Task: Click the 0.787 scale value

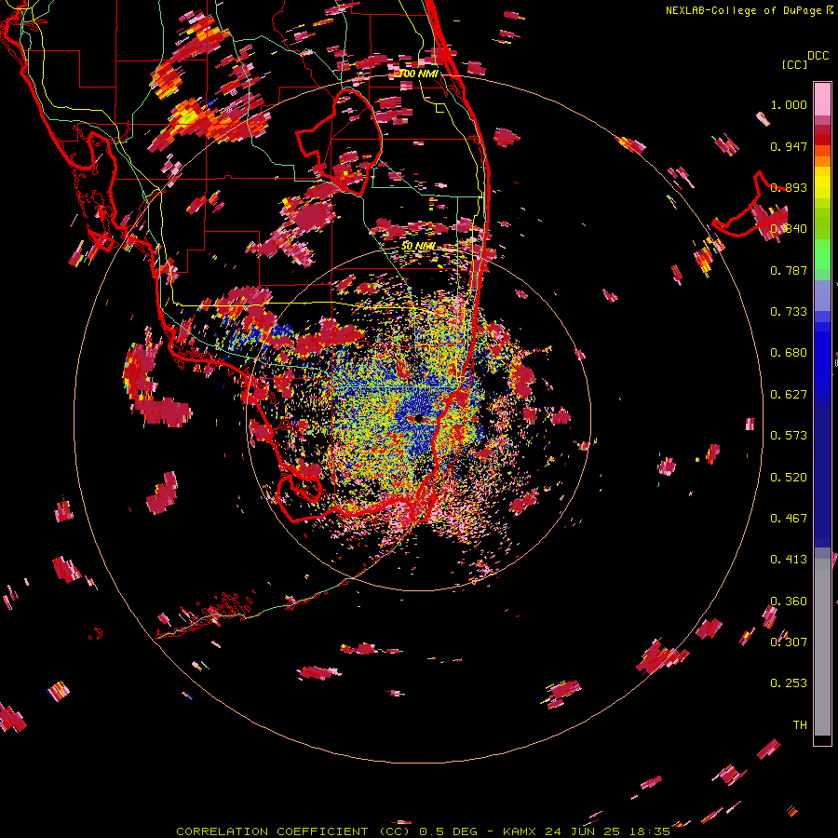Action: [x=789, y=270]
